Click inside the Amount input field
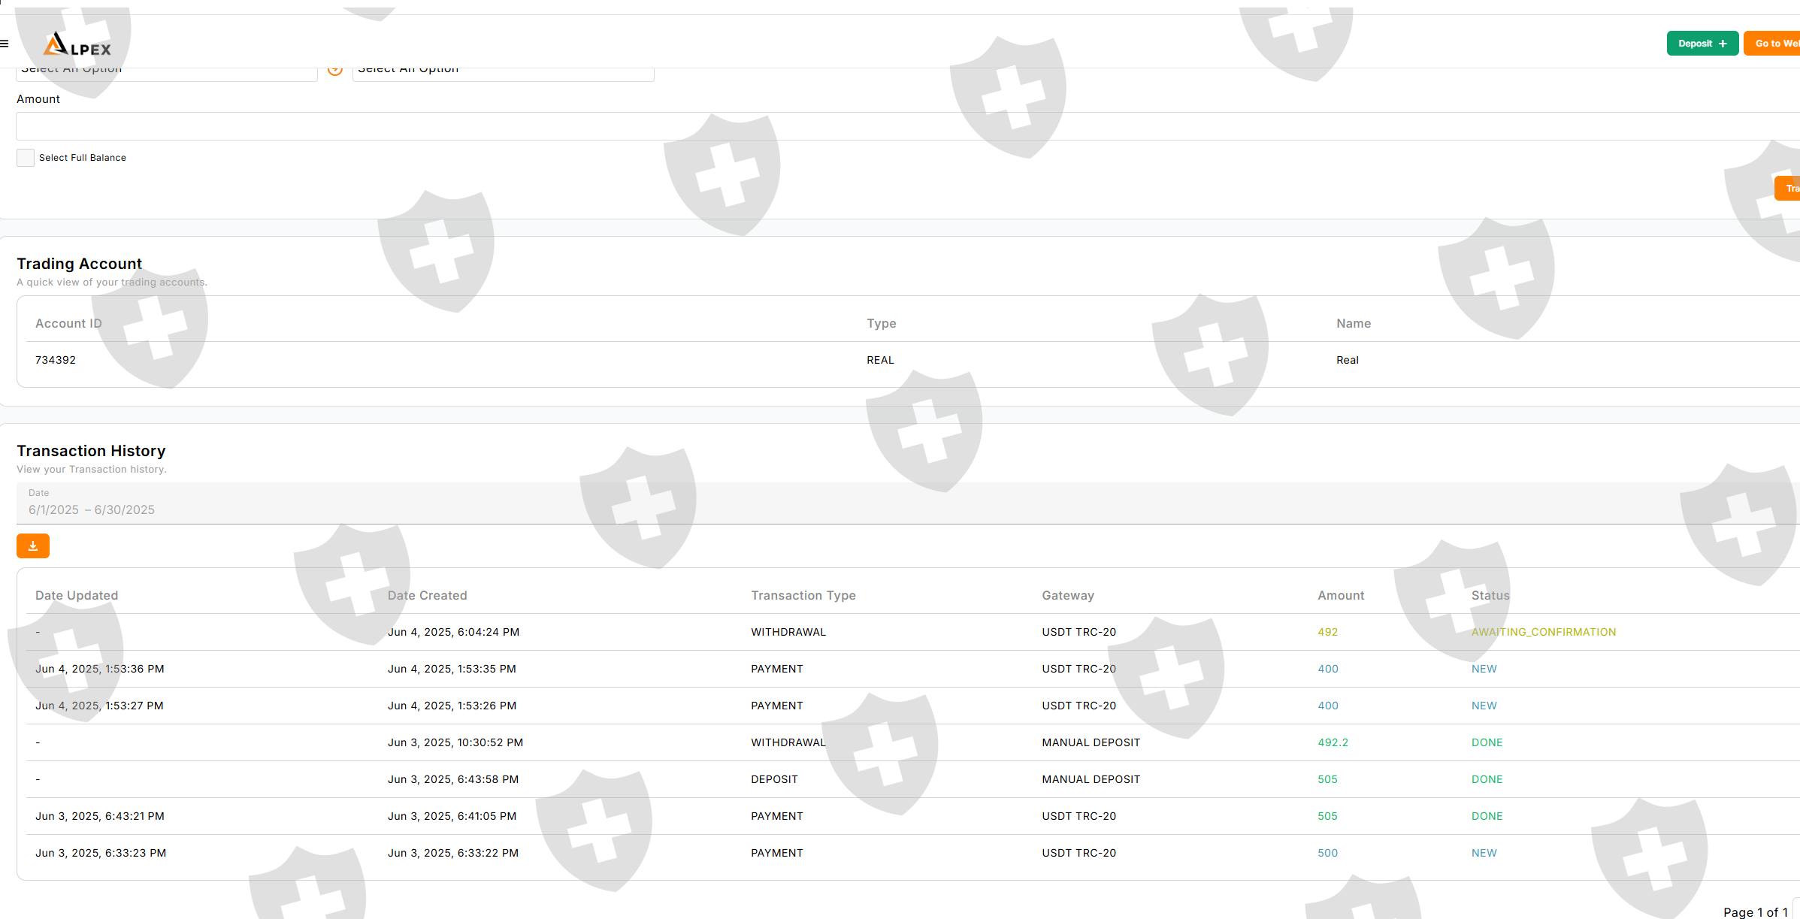 tap(902, 126)
